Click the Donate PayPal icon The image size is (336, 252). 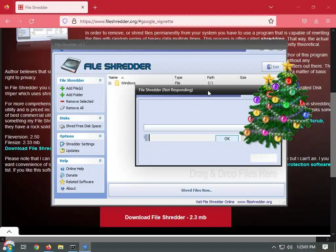[62, 175]
